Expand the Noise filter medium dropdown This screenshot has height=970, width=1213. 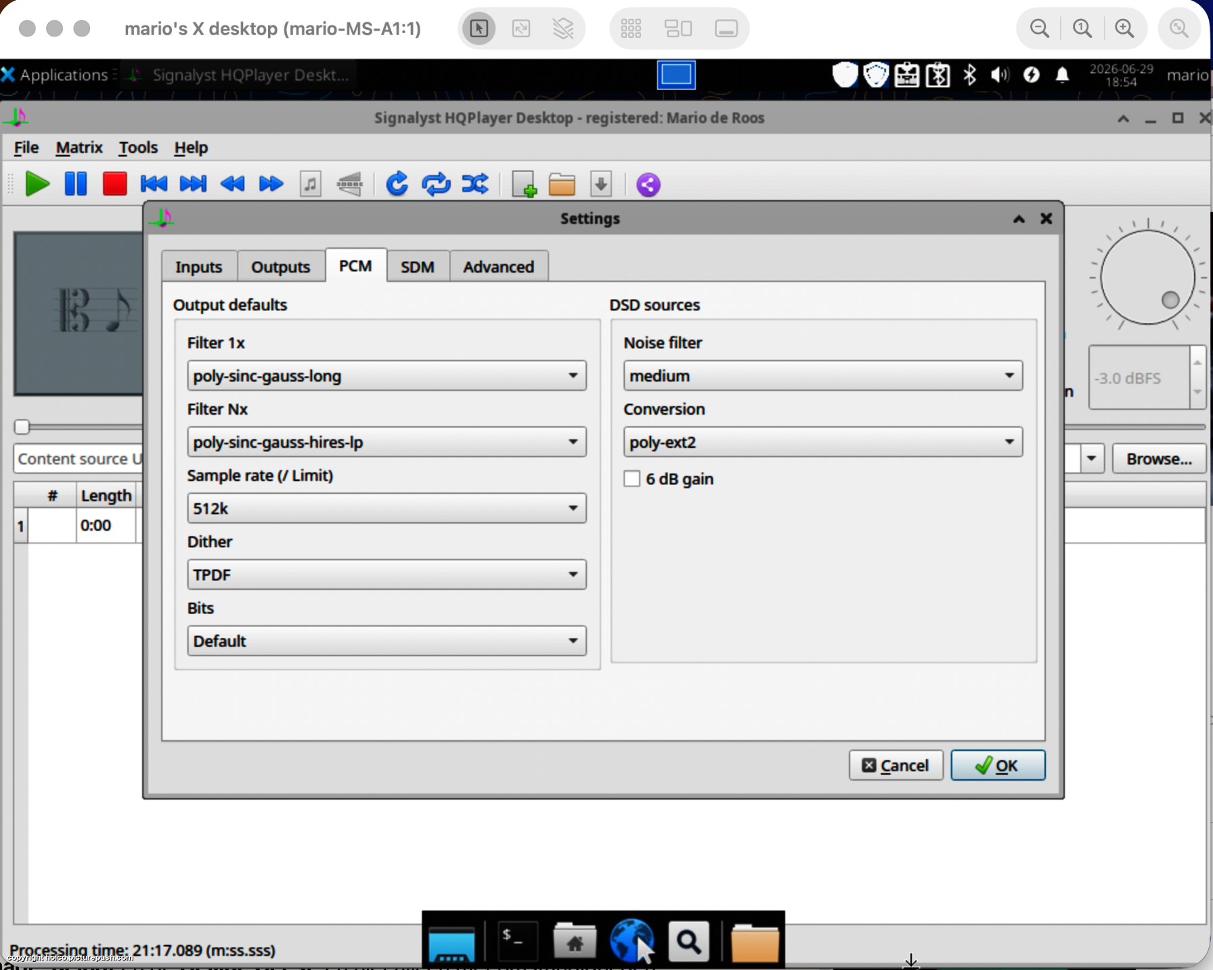click(x=822, y=375)
